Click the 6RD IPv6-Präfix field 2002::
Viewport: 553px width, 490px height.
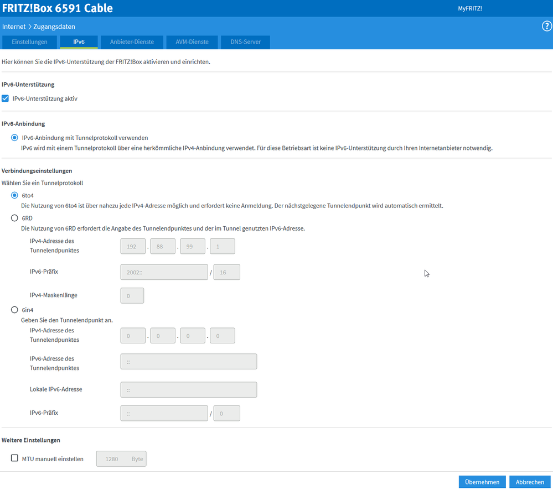coord(164,272)
